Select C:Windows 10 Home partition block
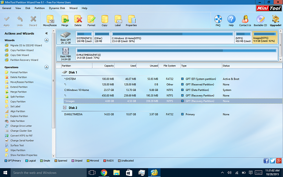283x177 pixels. (x=172, y=37)
